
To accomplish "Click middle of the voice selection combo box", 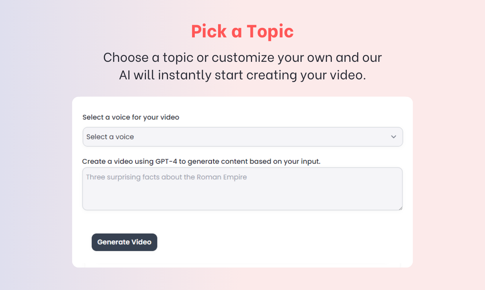I will point(242,137).
